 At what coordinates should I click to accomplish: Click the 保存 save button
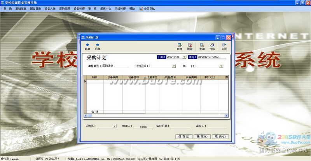click(x=184, y=137)
